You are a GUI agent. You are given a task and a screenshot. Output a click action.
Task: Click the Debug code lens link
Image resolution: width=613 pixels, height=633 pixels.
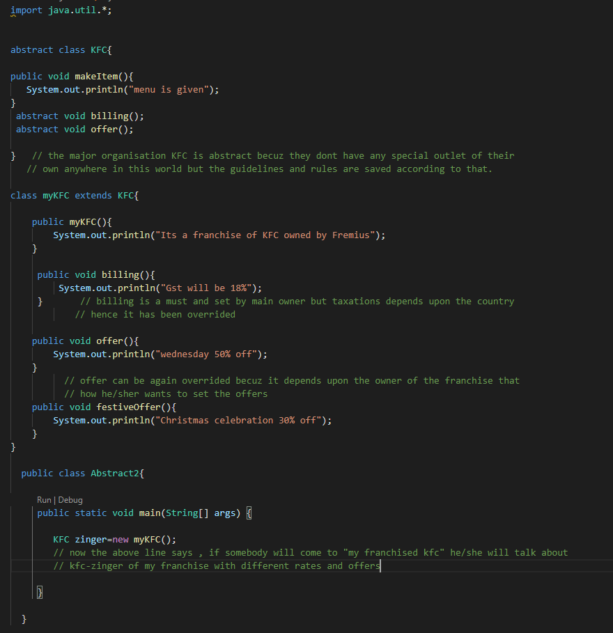pos(70,500)
